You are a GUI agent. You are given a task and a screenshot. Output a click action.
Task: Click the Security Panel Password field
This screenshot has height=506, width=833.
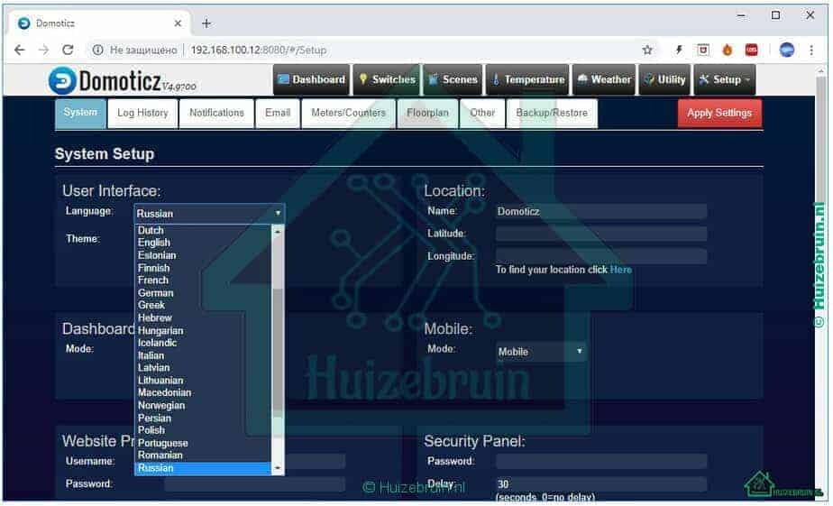point(600,462)
